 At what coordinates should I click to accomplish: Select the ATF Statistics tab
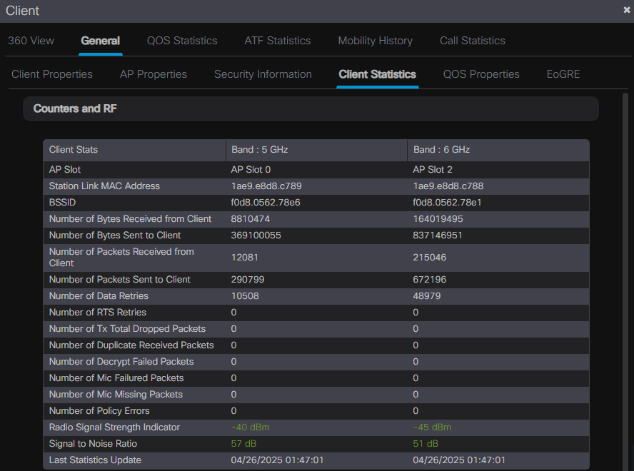tap(277, 41)
